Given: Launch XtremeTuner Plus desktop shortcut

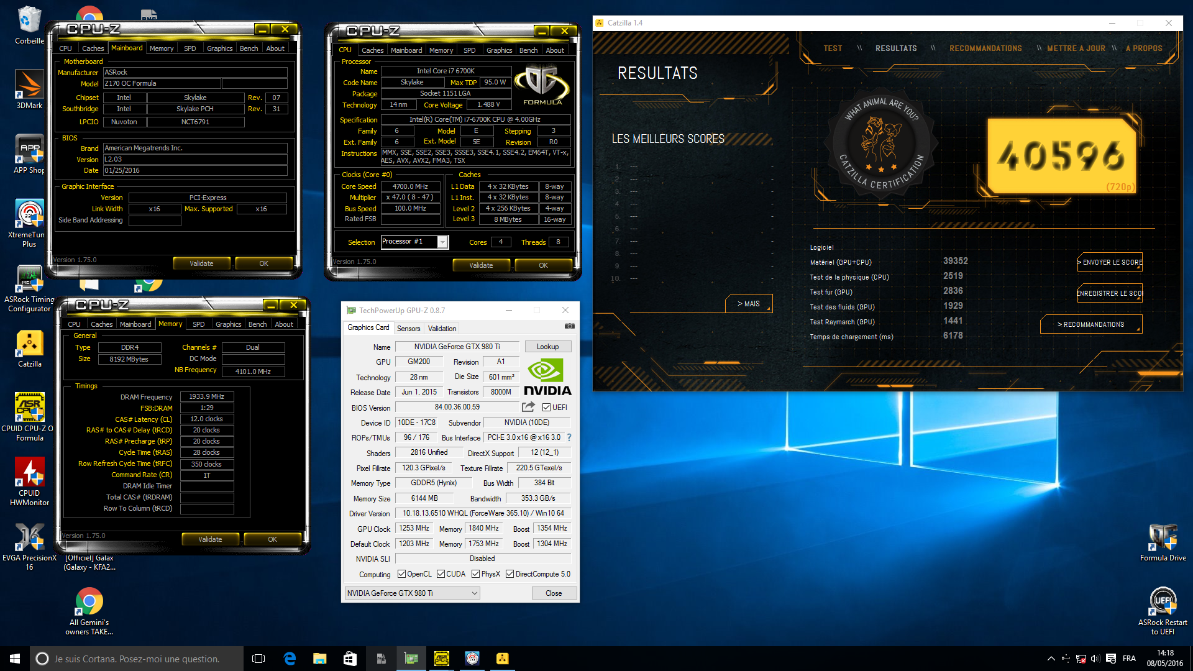Looking at the screenshot, I should click(x=29, y=223).
